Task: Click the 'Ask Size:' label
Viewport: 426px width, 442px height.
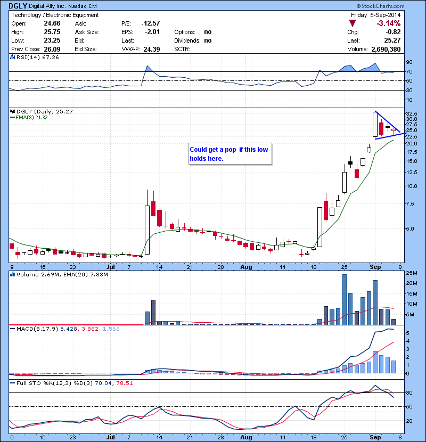Action: (x=87, y=32)
